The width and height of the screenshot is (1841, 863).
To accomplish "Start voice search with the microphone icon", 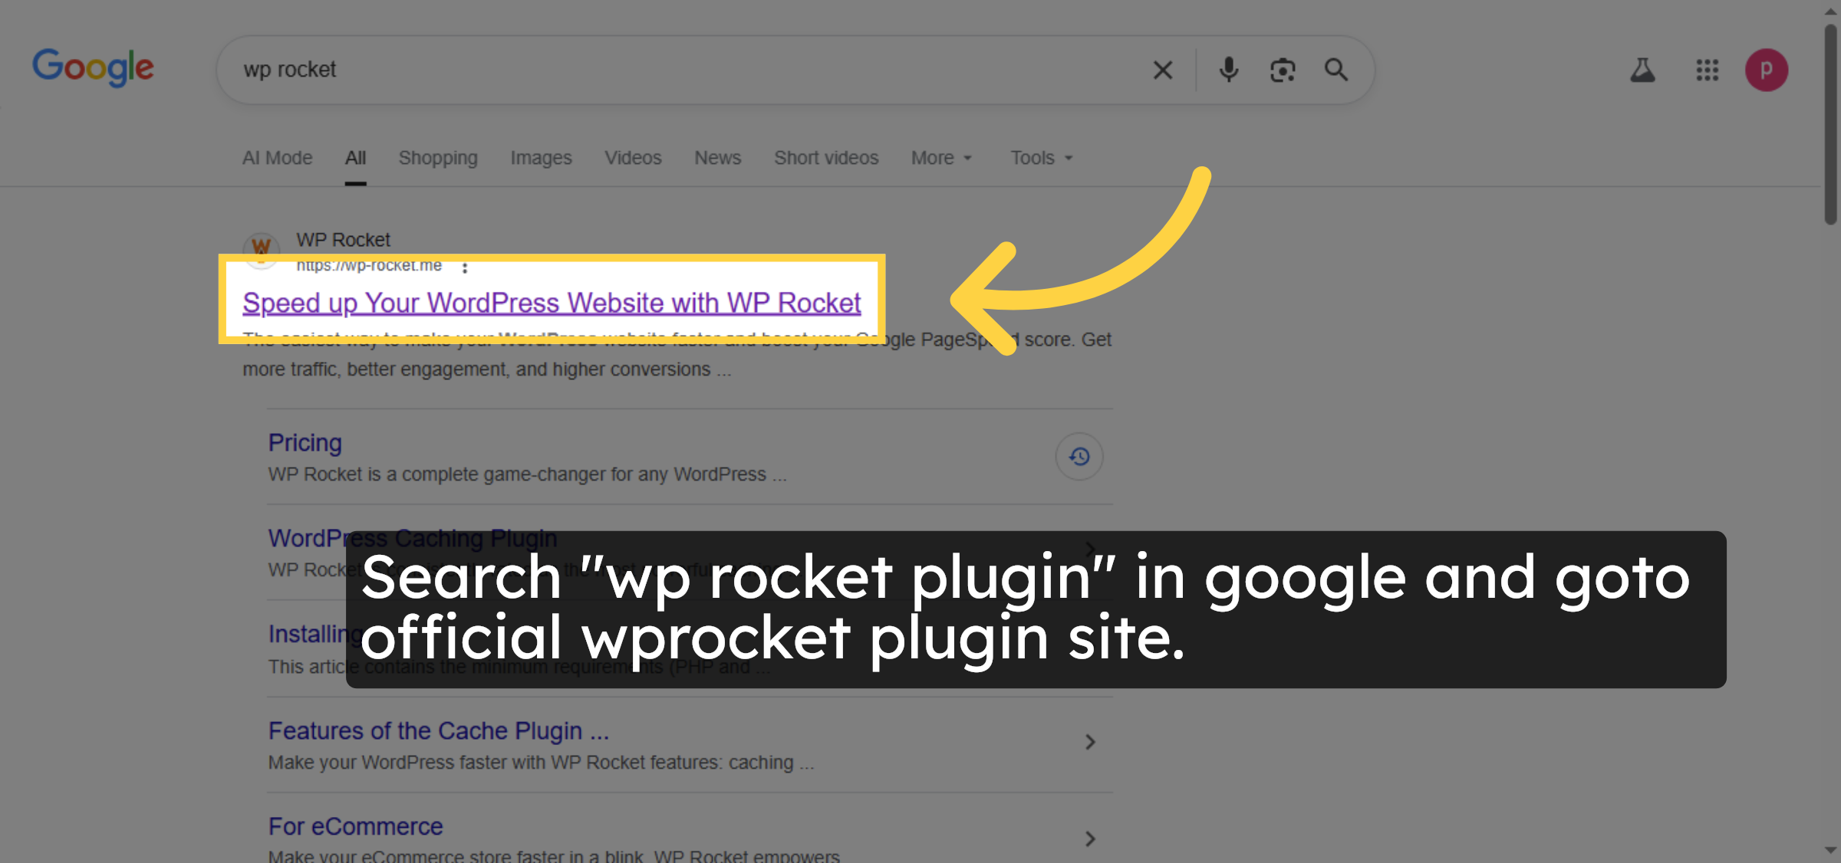I will point(1228,70).
